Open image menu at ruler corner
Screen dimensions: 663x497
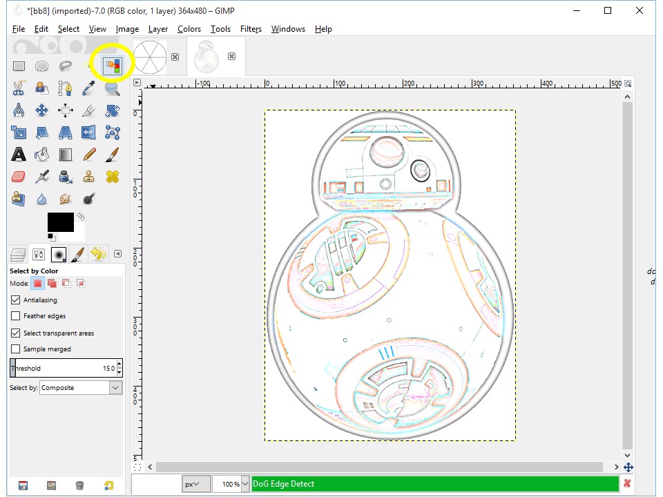[x=137, y=82]
